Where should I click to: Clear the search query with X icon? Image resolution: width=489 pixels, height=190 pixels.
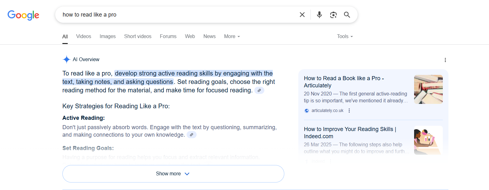tap(302, 15)
